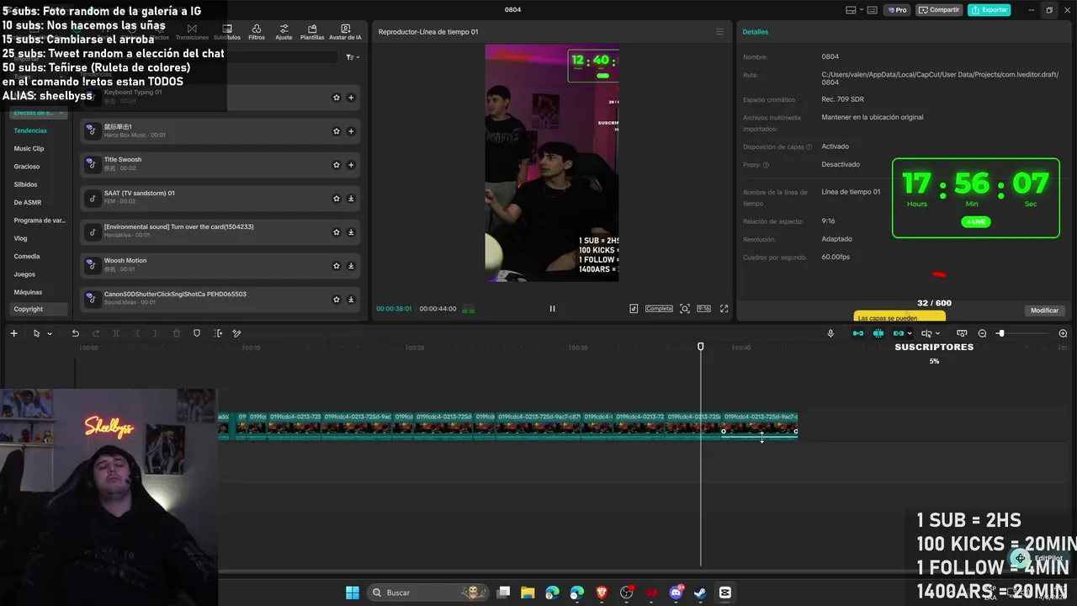
Task: Open Steam from the taskbar
Action: click(x=700, y=593)
